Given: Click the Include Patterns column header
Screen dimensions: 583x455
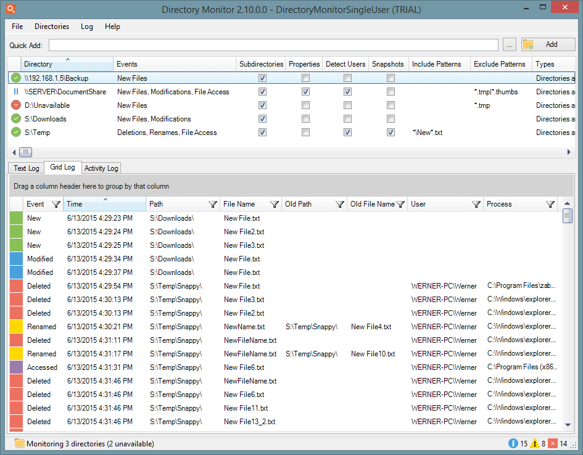Looking at the screenshot, I should [439, 64].
